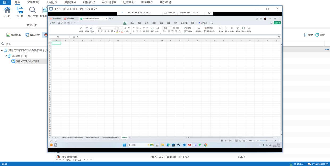
Task: Apply underline formatting in WPS ribbon
Action: tap(105, 31)
